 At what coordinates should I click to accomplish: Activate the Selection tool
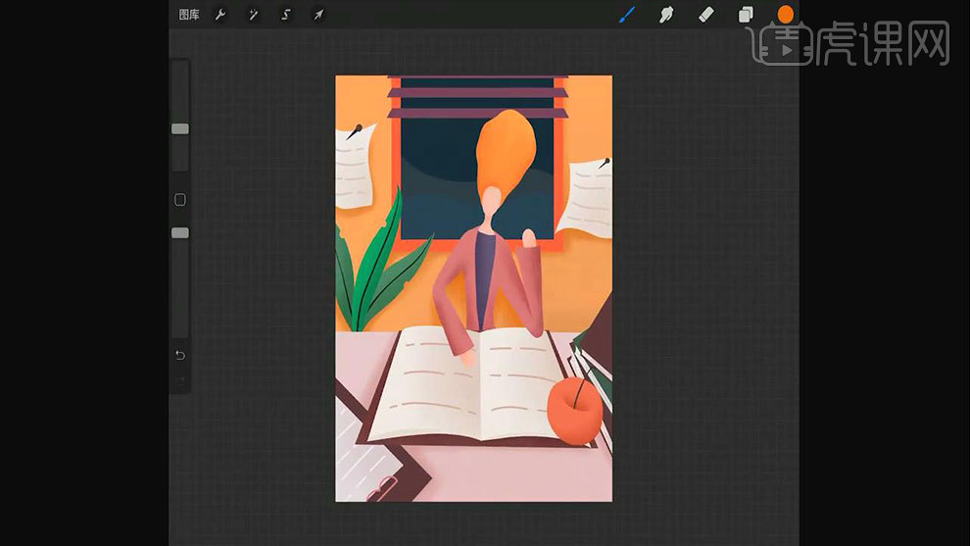coord(286,15)
